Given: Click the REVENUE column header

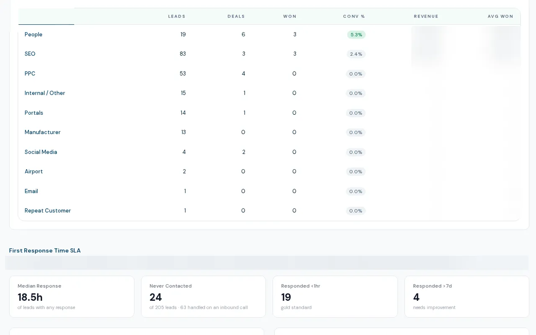Looking at the screenshot, I should click(x=426, y=16).
